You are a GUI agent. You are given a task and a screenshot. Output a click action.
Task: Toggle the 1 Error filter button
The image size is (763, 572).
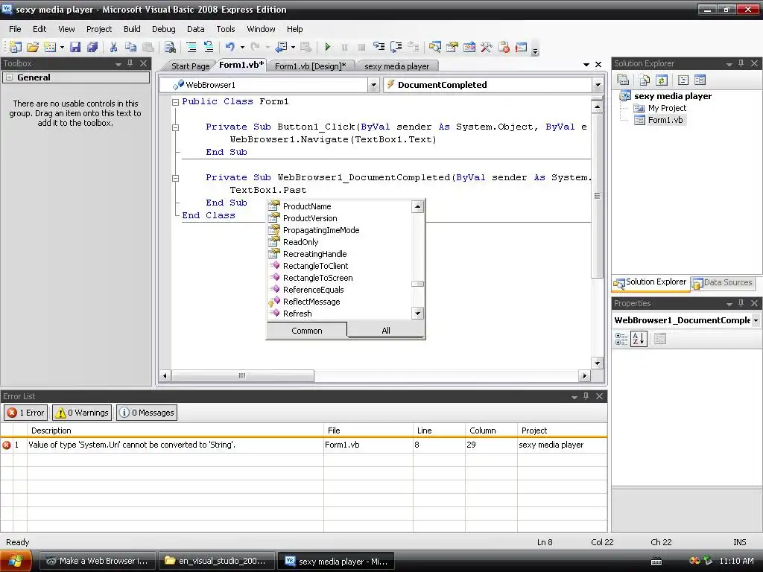pyautogui.click(x=26, y=413)
